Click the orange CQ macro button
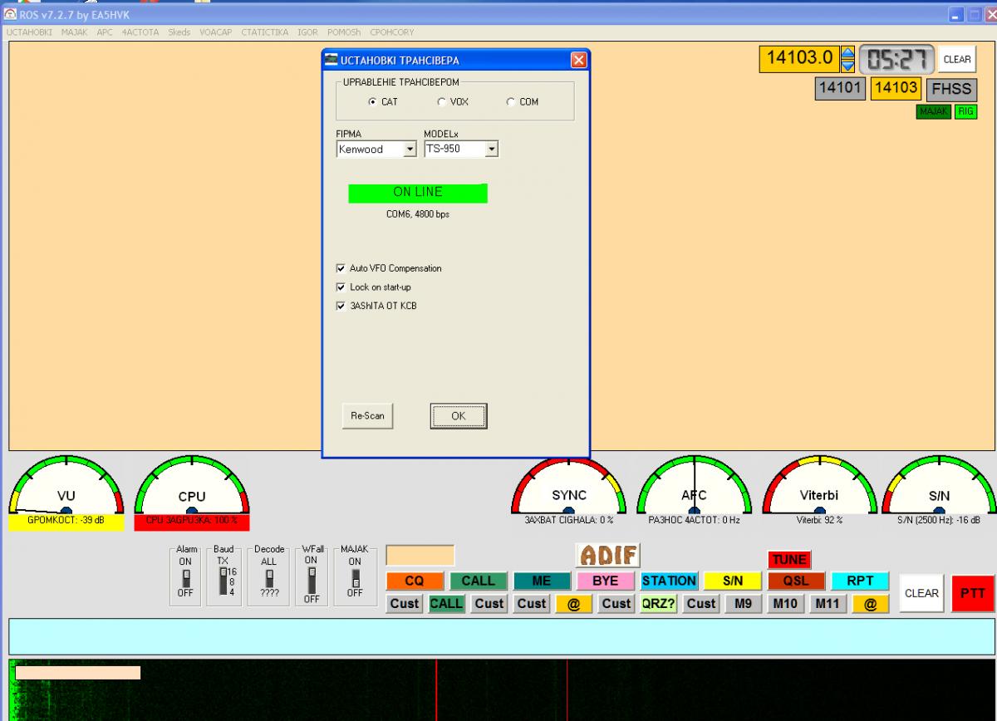The height and width of the screenshot is (721, 997). pos(415,581)
